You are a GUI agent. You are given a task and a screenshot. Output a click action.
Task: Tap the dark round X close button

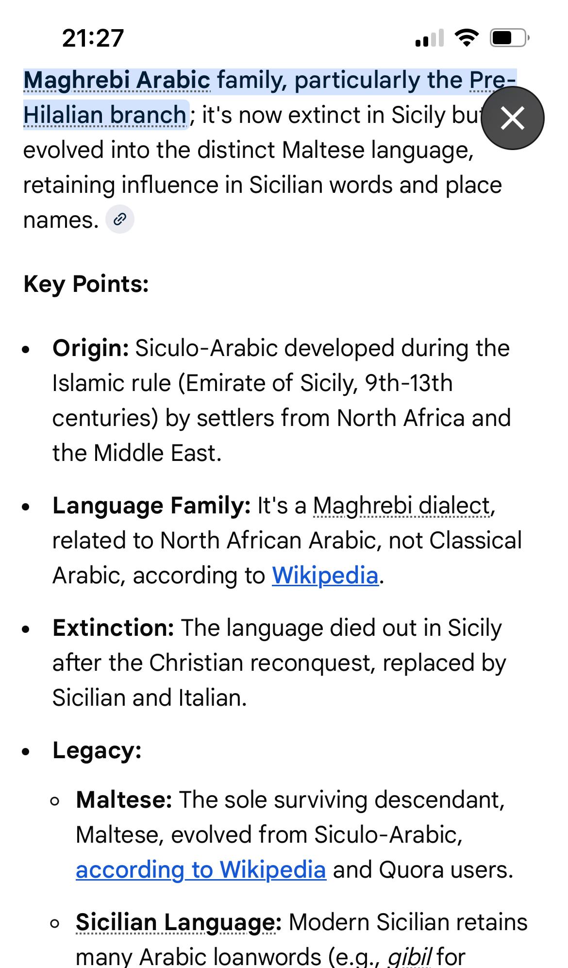tap(512, 118)
